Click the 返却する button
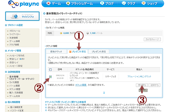The image size is (169, 112). click(x=154, y=85)
